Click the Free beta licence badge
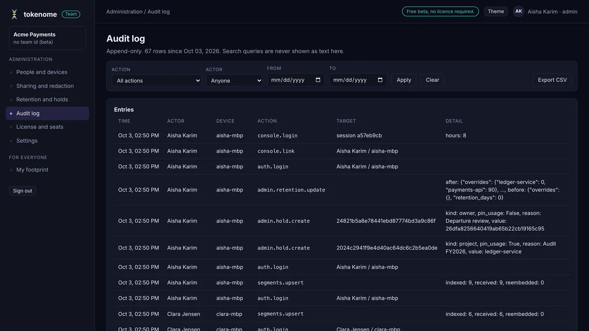 coord(440,11)
